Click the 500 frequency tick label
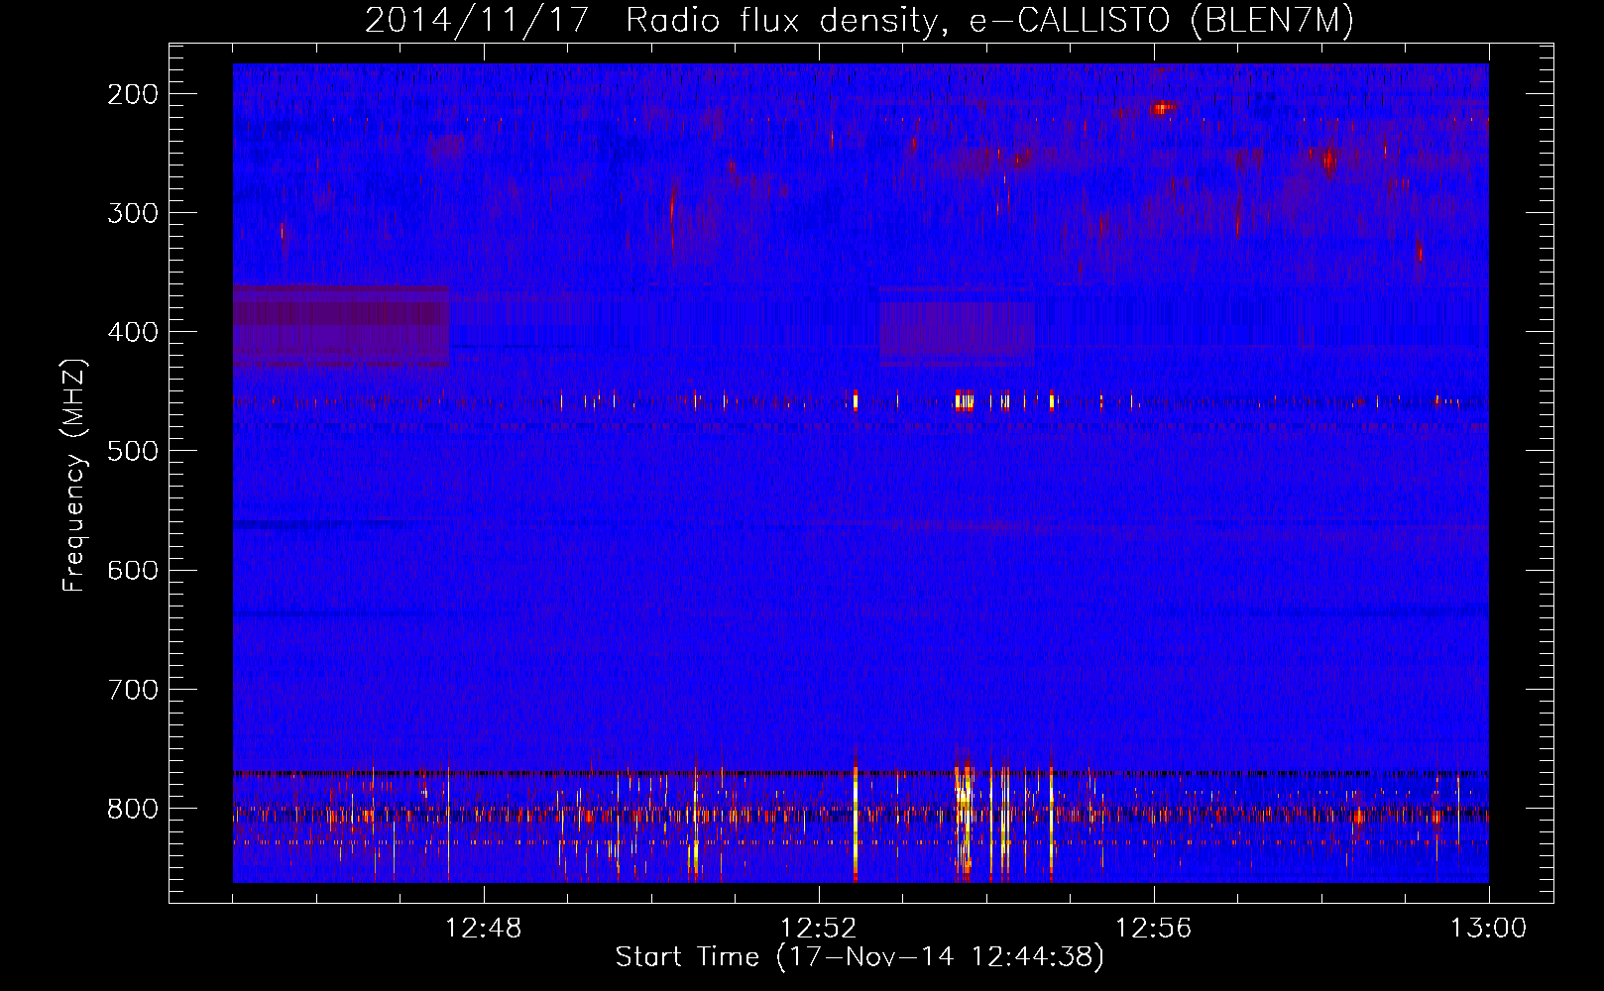Screen dimensions: 1604x991 [x=133, y=451]
